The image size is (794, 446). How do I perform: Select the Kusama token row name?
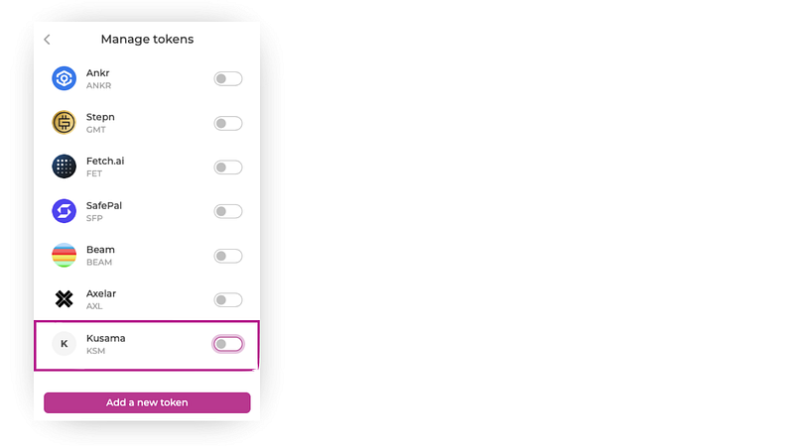[x=105, y=338]
